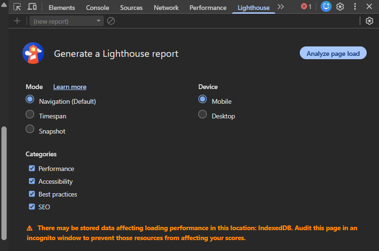379x251 pixels.
Task: Activate the inspect element picker icon
Action: [17, 7]
